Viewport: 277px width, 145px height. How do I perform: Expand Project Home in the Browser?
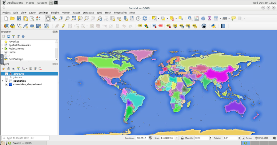tap(2, 49)
